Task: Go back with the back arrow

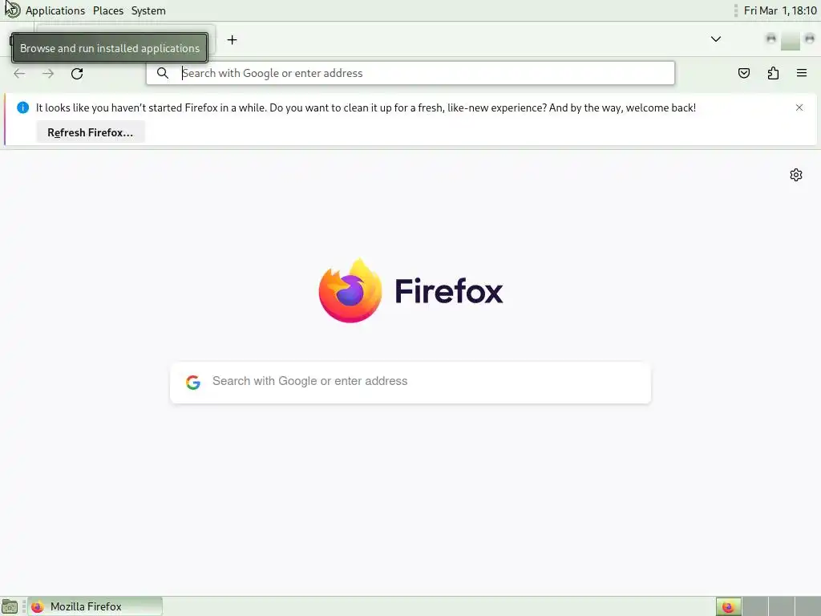Action: [19, 73]
